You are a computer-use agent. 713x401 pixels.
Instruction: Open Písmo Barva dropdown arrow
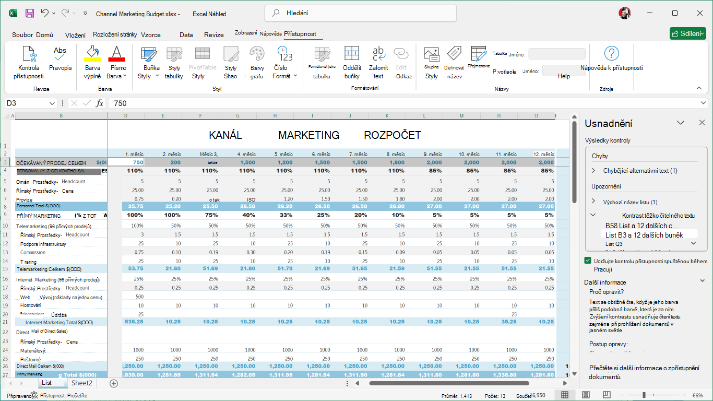[x=125, y=76]
